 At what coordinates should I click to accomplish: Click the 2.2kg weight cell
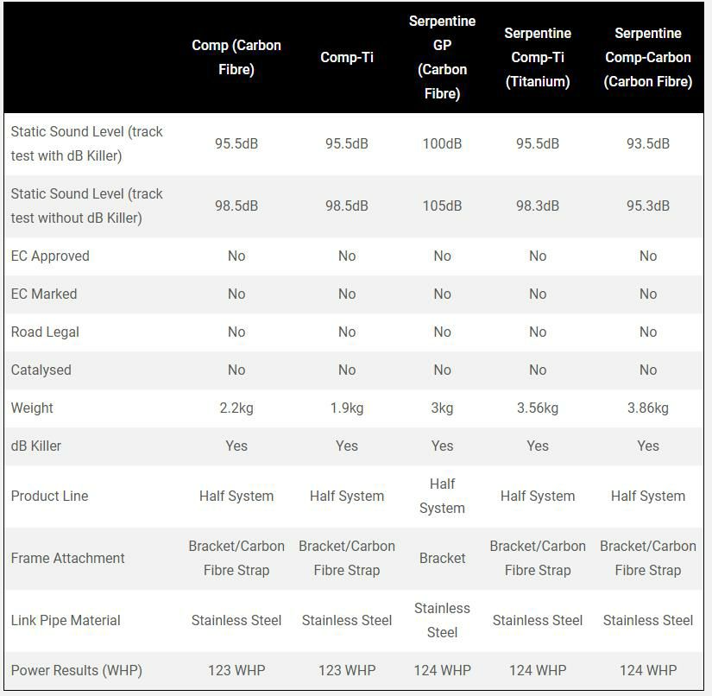pos(236,408)
